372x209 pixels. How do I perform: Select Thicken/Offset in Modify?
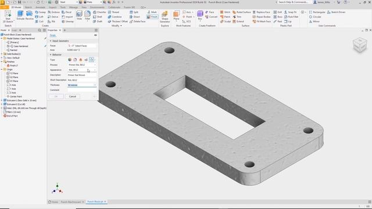click(x=117, y=21)
